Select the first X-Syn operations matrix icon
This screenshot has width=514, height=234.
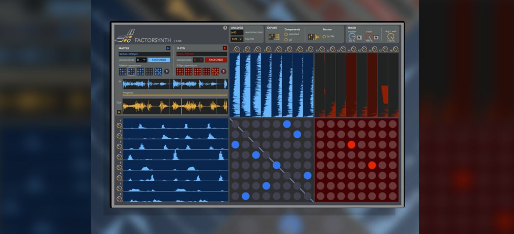pyautogui.click(x=180, y=72)
